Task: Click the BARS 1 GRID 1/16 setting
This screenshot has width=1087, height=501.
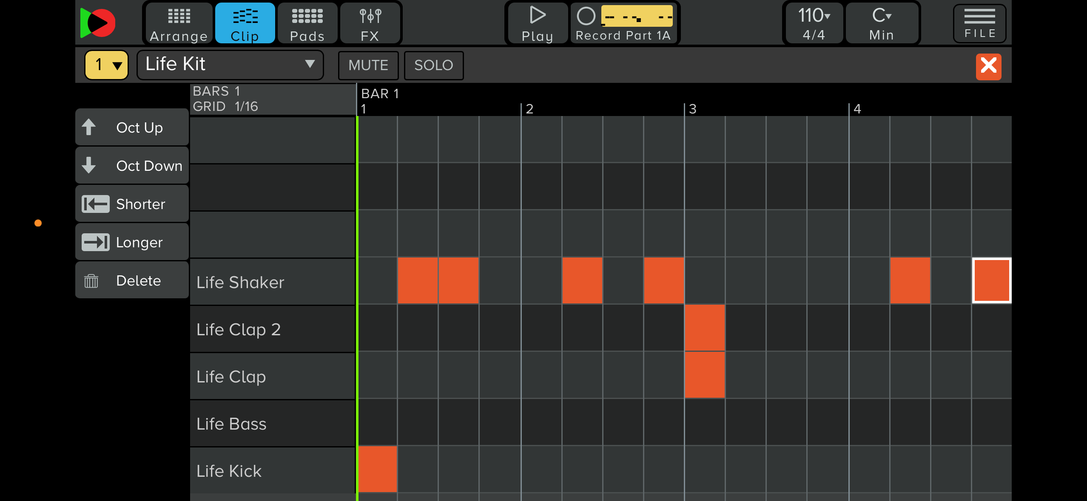Action: [x=273, y=99]
